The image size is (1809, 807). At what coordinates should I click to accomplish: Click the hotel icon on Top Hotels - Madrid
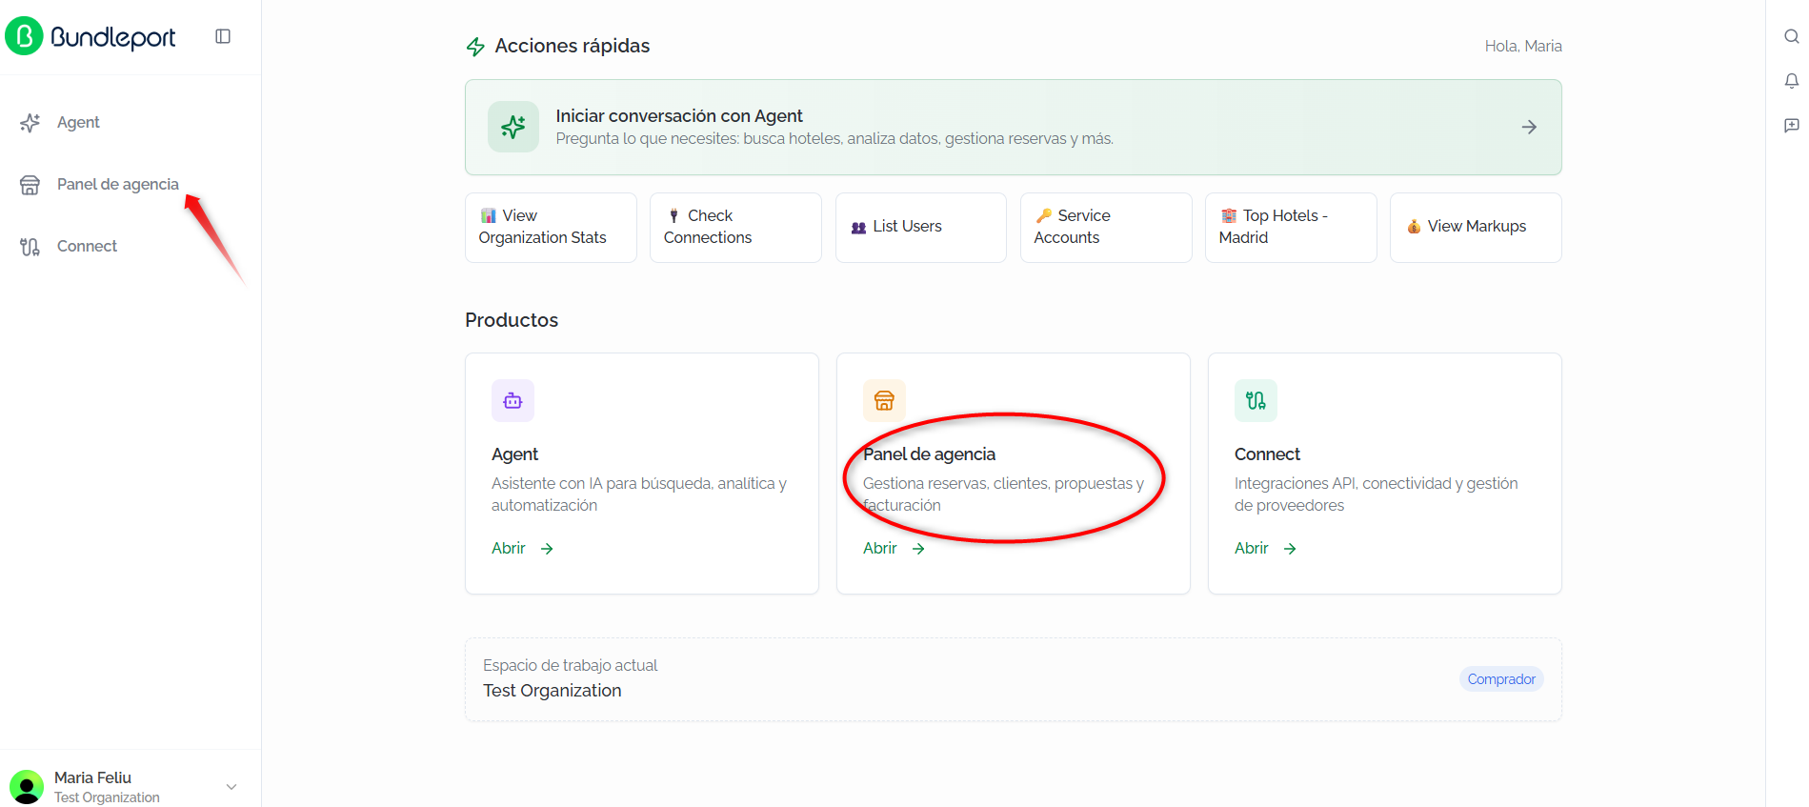pyautogui.click(x=1229, y=215)
